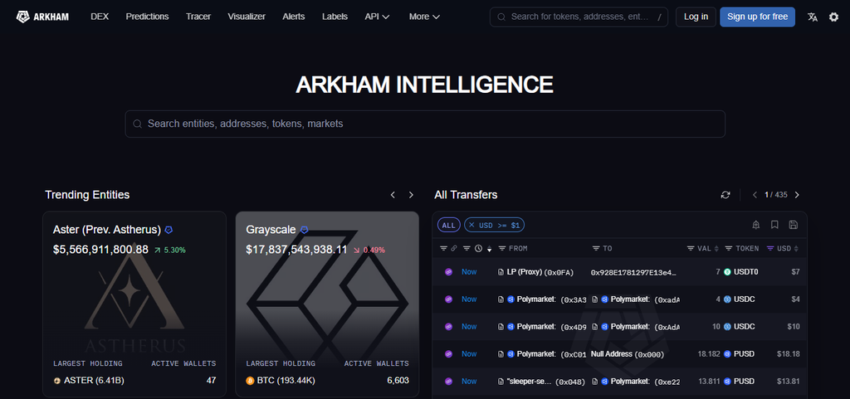Open LP (Proxy) sender address

tap(540, 272)
